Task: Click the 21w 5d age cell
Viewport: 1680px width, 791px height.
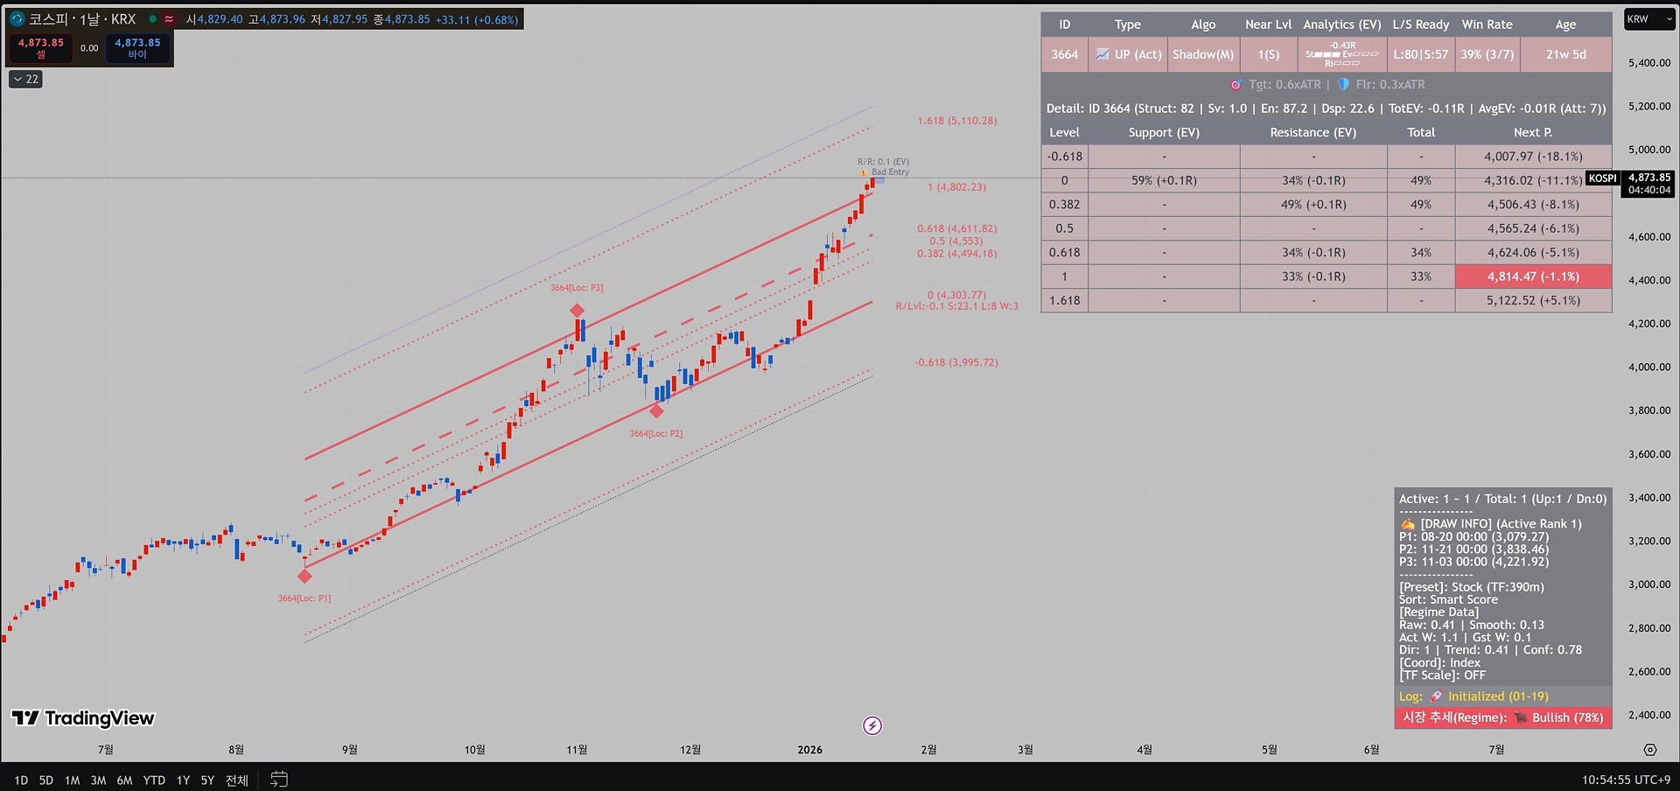Action: point(1566,54)
